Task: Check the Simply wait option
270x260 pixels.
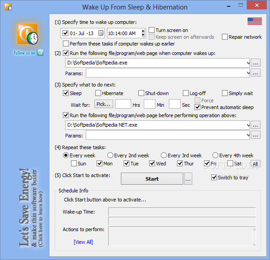Action: (x=225, y=93)
